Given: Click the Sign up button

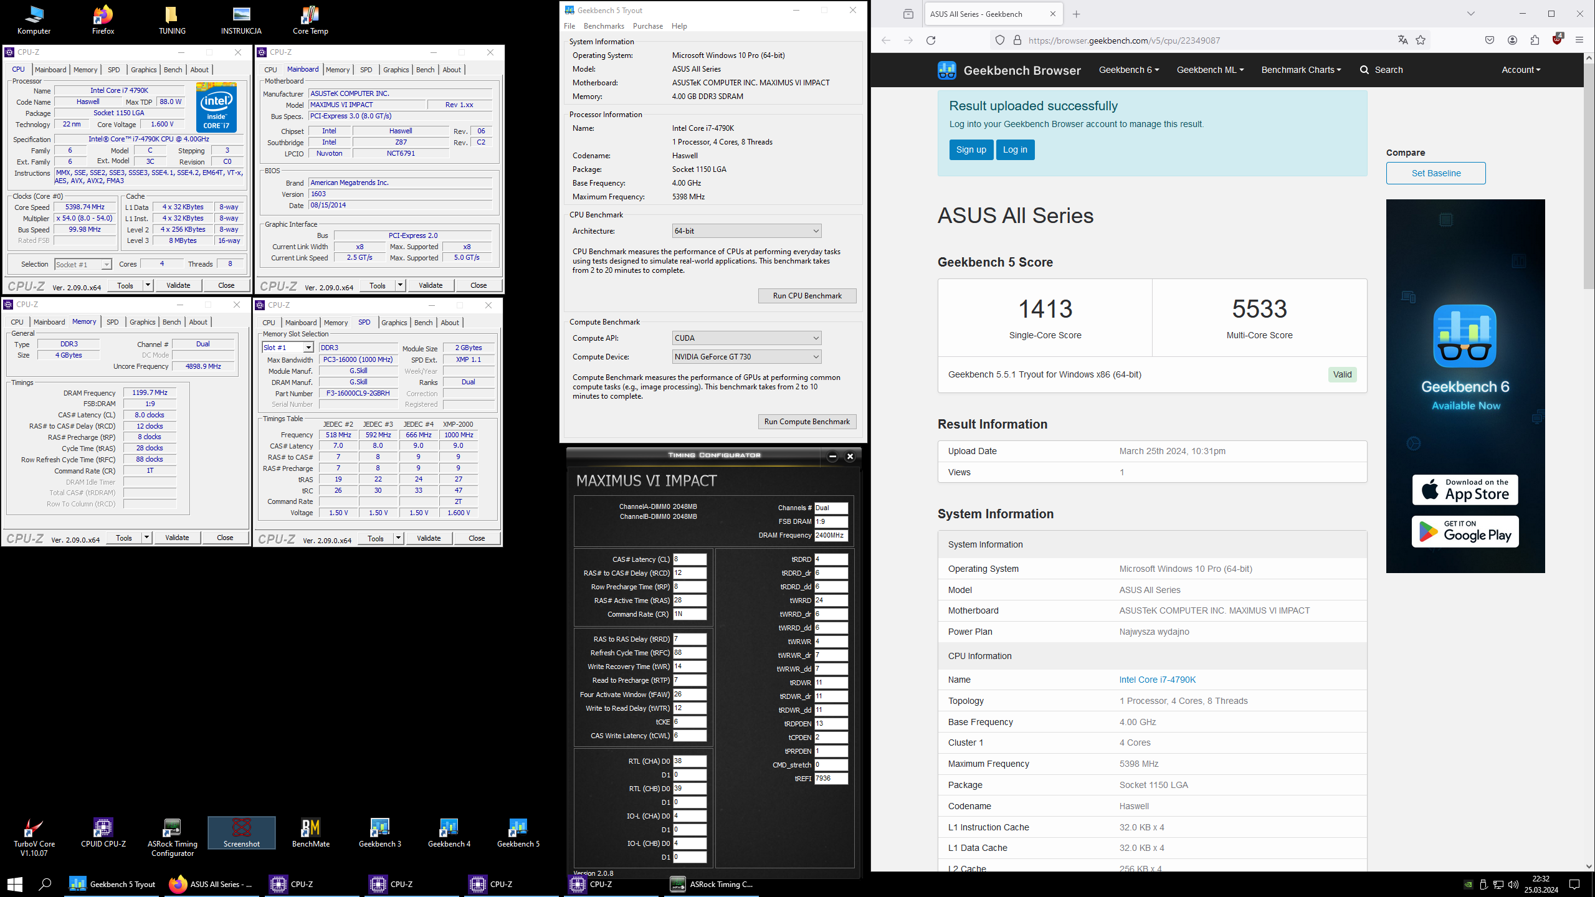Looking at the screenshot, I should pyautogui.click(x=971, y=150).
